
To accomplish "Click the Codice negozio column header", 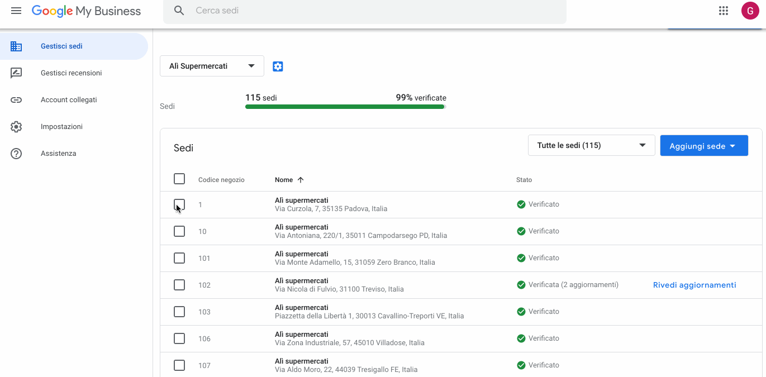I will click(x=221, y=180).
